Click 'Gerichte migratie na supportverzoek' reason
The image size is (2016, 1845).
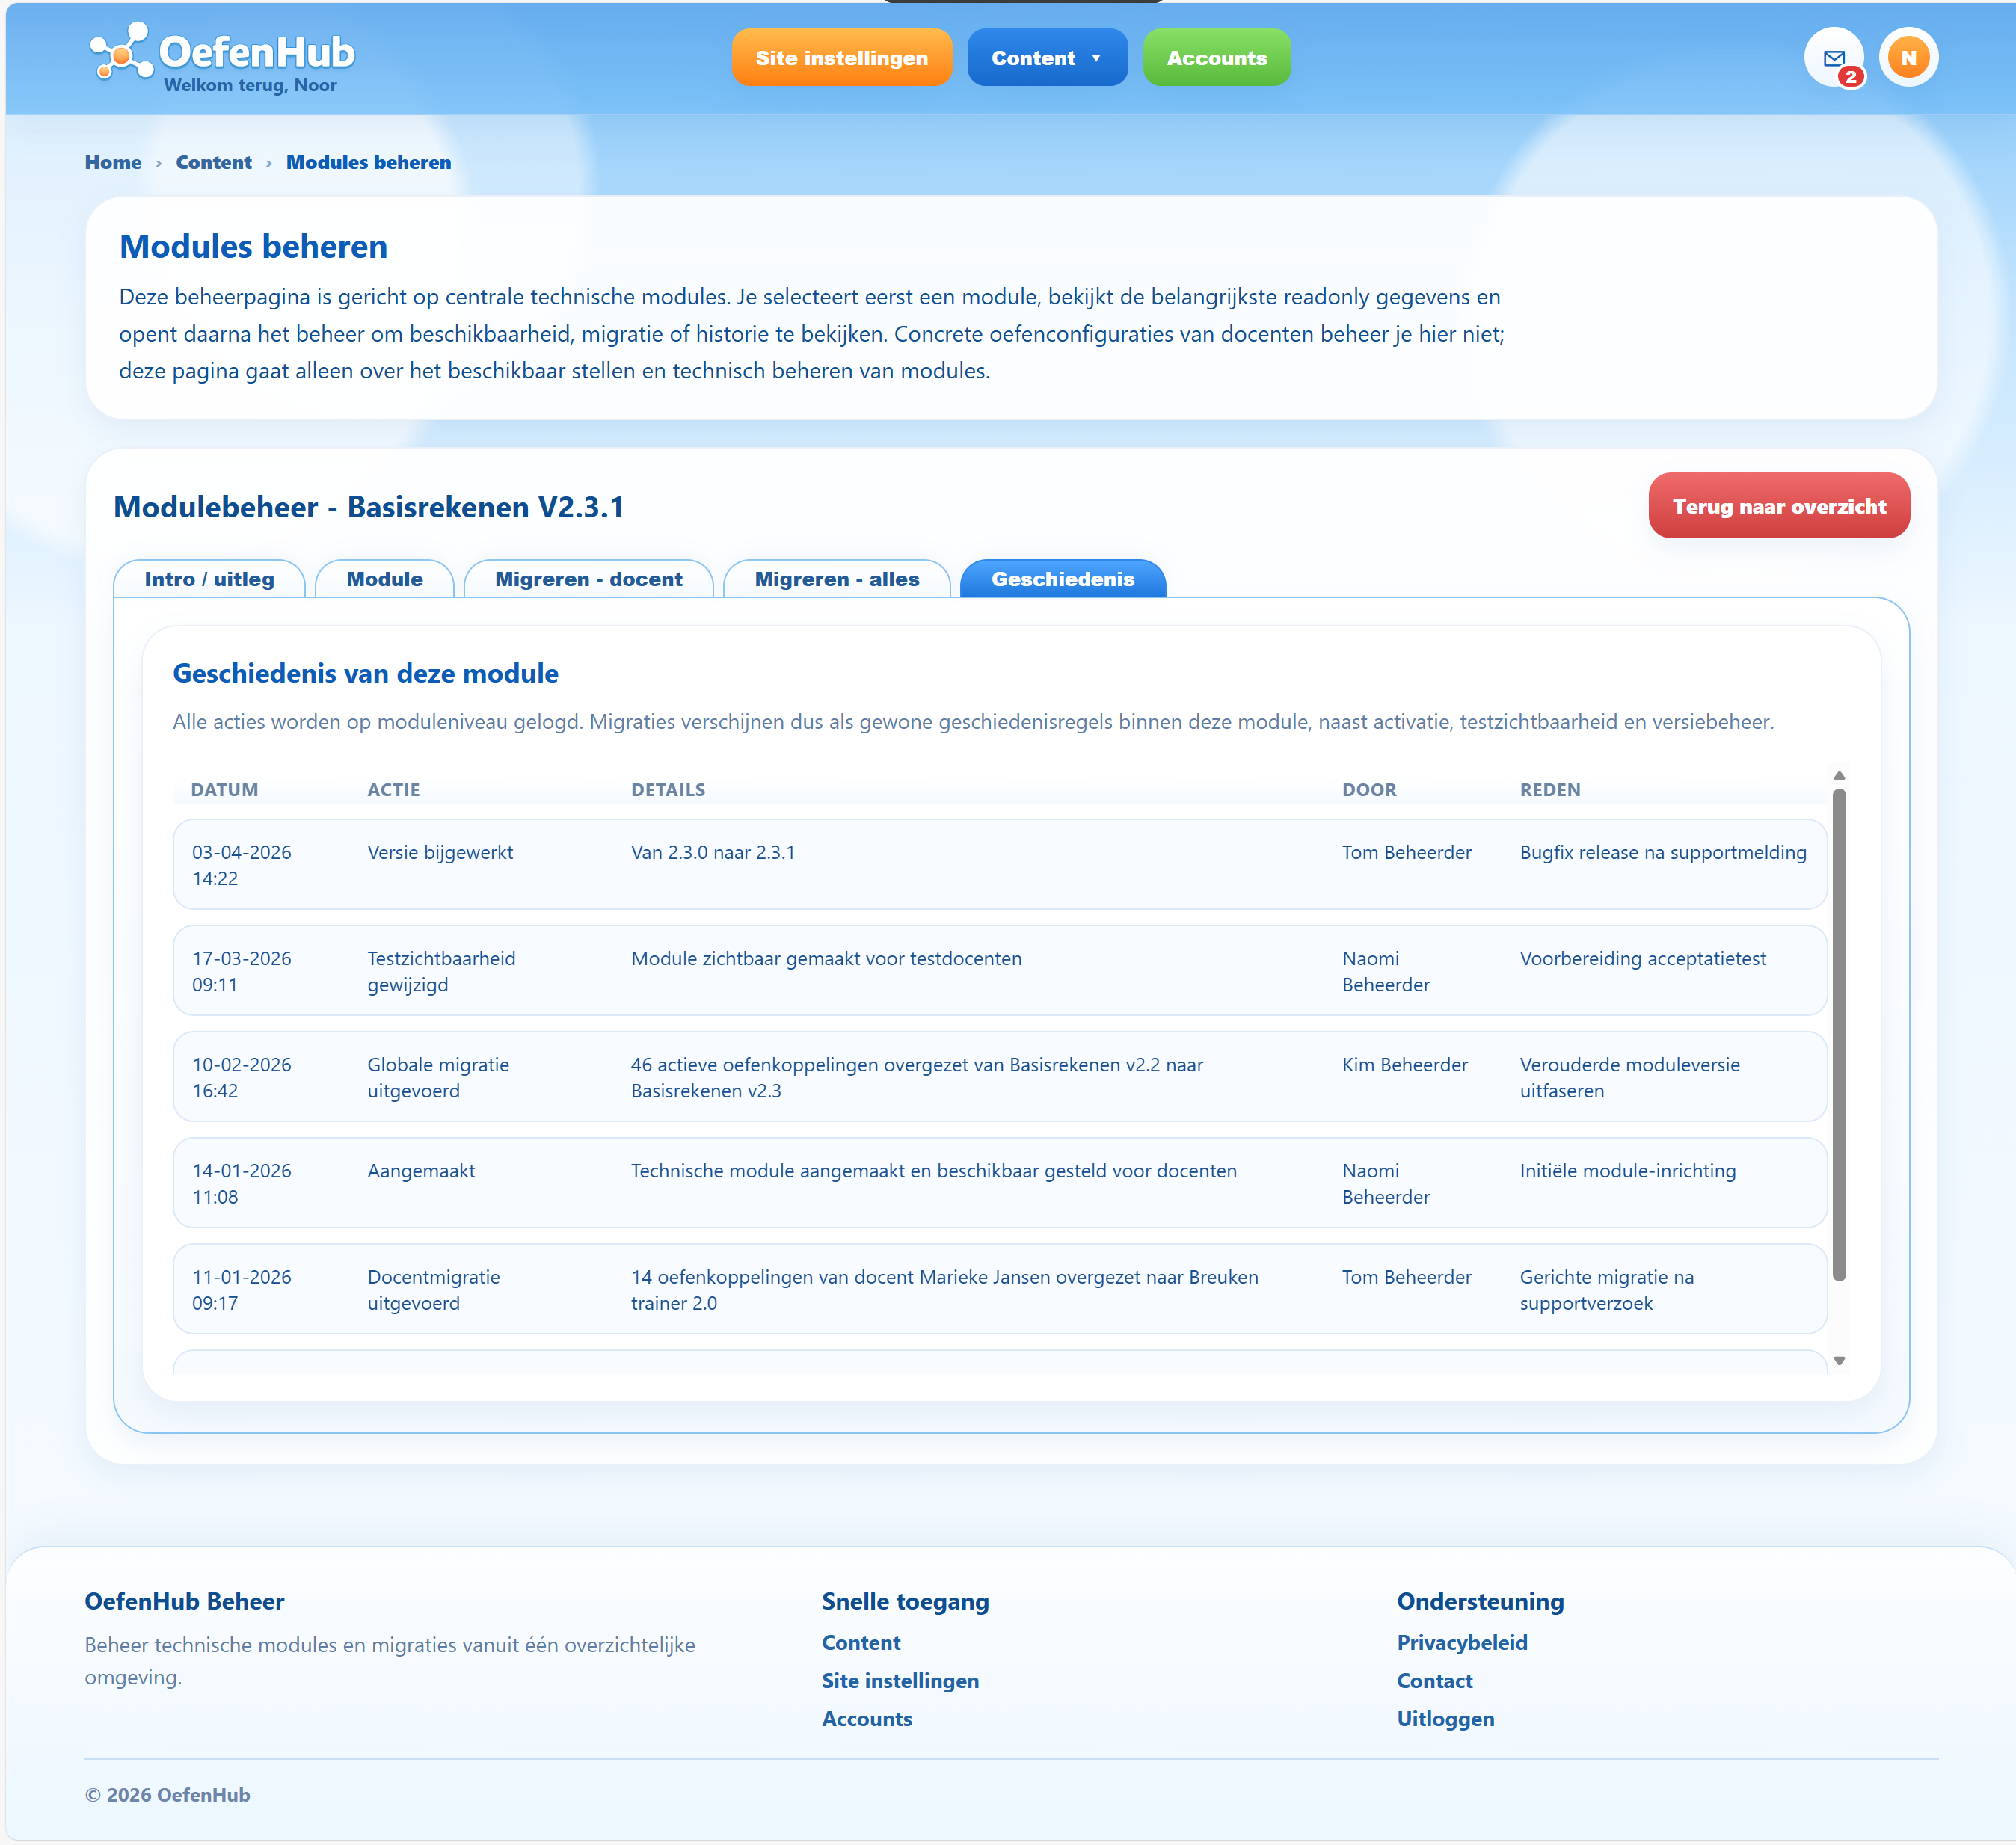(1606, 1290)
